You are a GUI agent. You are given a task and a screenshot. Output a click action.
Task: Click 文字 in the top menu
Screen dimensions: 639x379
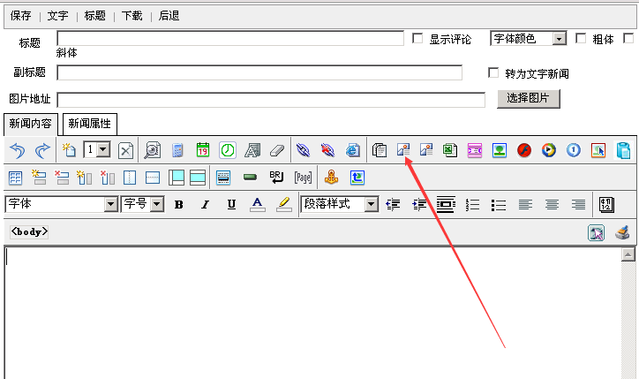(58, 16)
